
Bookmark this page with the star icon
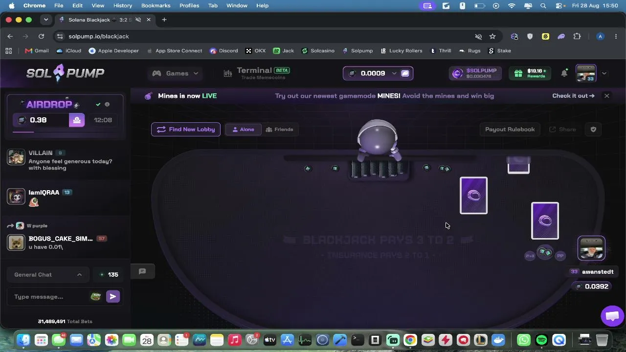point(492,36)
